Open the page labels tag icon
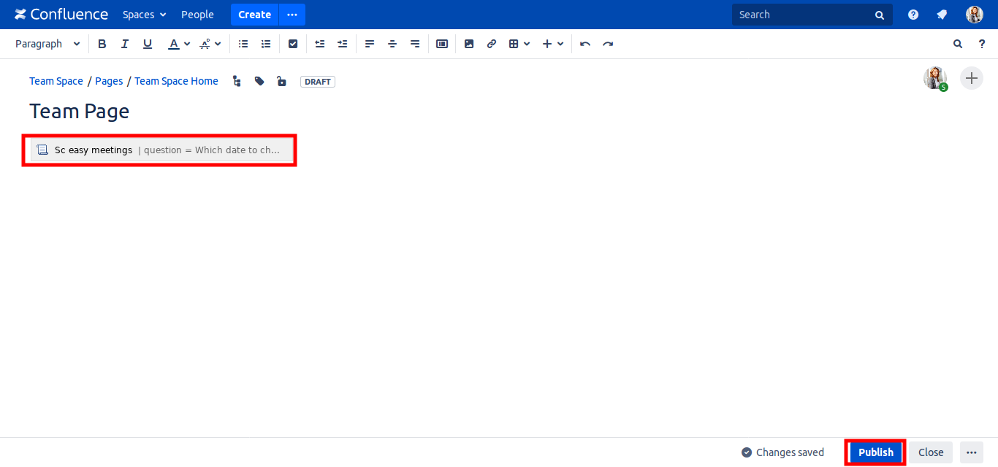The width and height of the screenshot is (998, 467). click(x=259, y=81)
